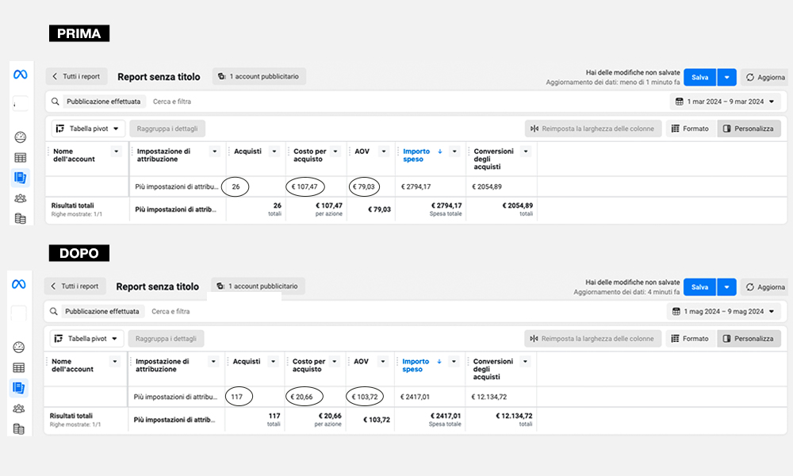Click the search magnifier icon in PRIMA filter bar
793x476 pixels.
click(x=56, y=102)
